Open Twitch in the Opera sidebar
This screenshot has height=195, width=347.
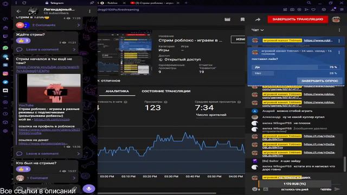[5, 36]
